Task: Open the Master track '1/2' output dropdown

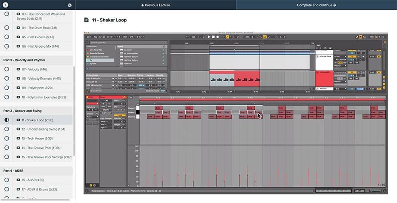Action: click(x=340, y=89)
